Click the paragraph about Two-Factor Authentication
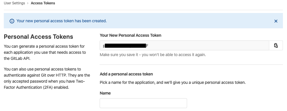 pos(47,78)
